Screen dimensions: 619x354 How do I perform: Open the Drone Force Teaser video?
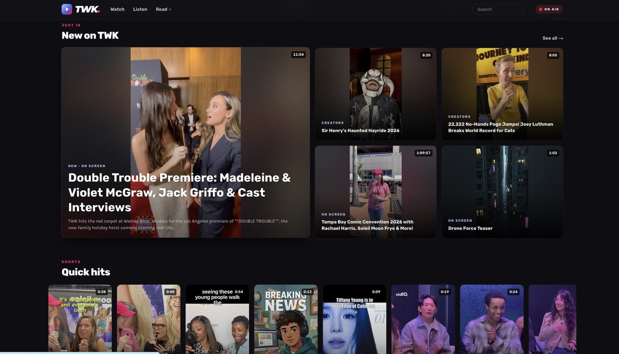tap(502, 192)
